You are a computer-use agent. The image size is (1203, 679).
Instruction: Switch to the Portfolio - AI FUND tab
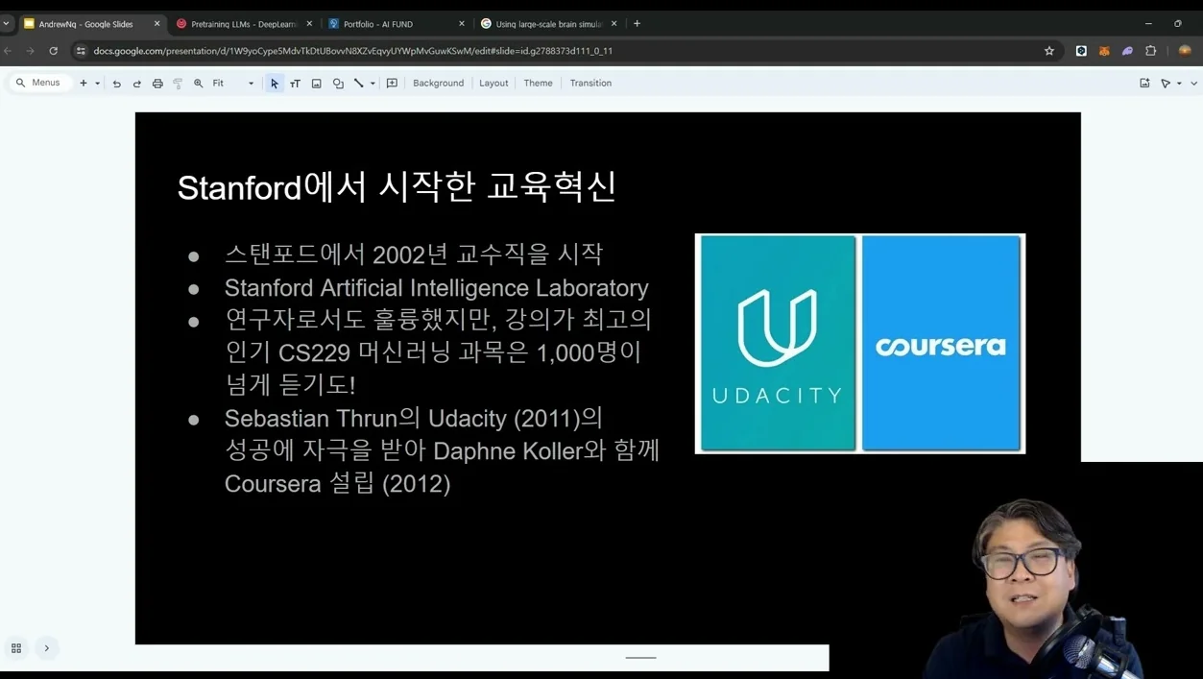[x=396, y=24]
